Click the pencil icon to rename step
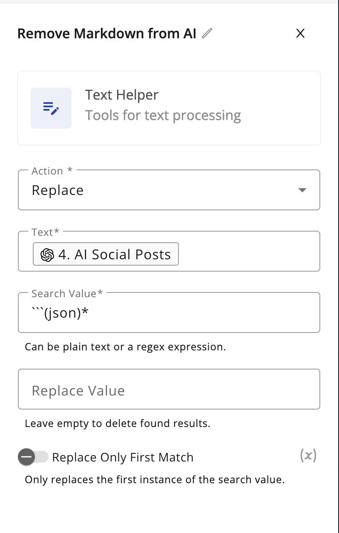The height and width of the screenshot is (533, 339). pos(207,33)
